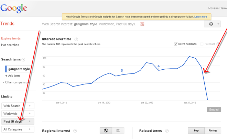Click the 'set 15, 2012' axis label
Viewport: 227px width, 139px height.
click(x=104, y=103)
